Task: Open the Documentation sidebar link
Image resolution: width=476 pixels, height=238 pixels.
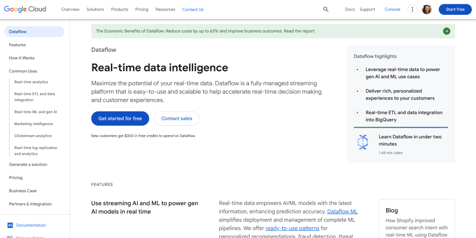Action: (31, 225)
